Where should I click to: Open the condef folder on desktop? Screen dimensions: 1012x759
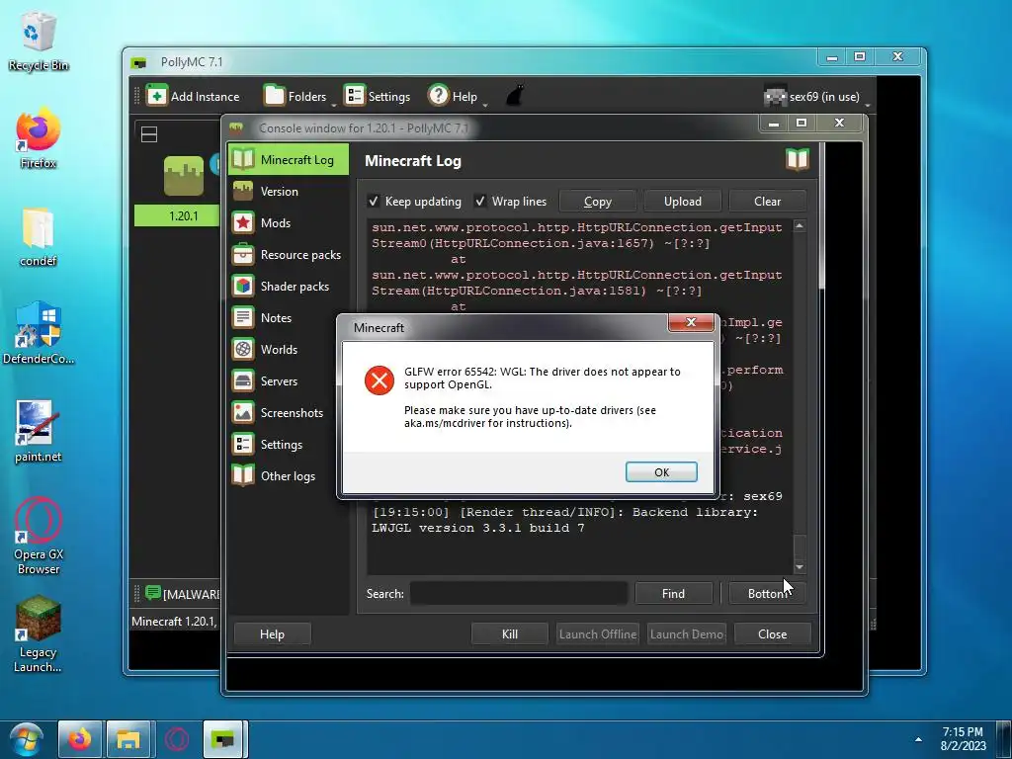coord(39,237)
